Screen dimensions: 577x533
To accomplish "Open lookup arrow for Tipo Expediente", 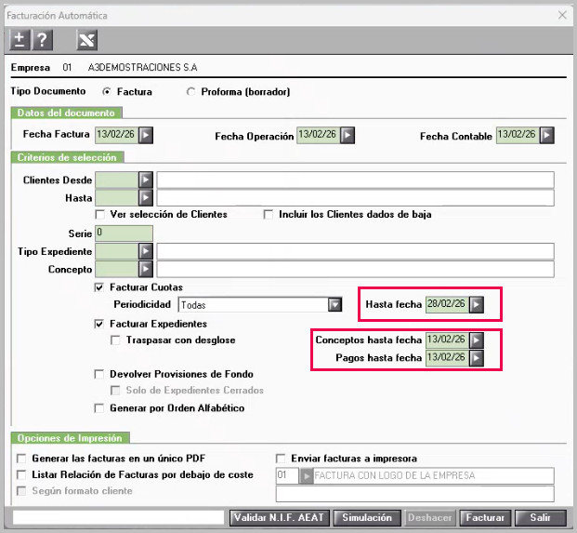I will tap(146, 251).
